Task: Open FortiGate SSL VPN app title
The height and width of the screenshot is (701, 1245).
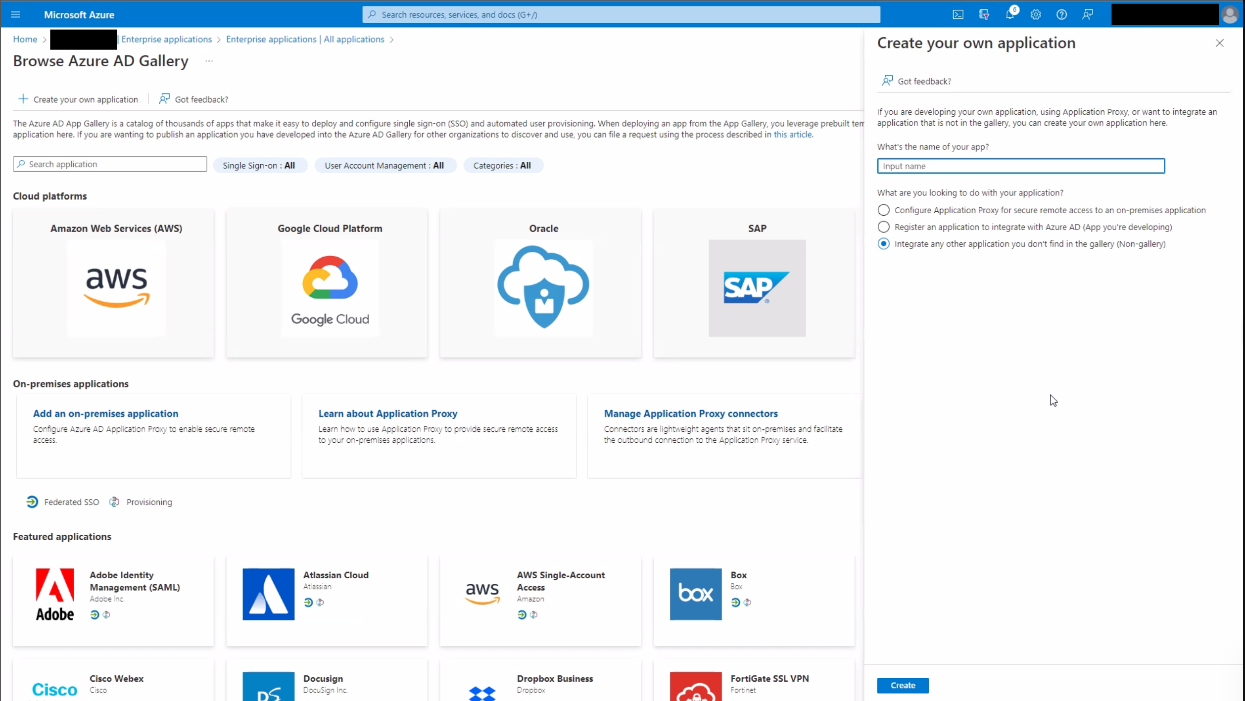Action: coord(769,678)
